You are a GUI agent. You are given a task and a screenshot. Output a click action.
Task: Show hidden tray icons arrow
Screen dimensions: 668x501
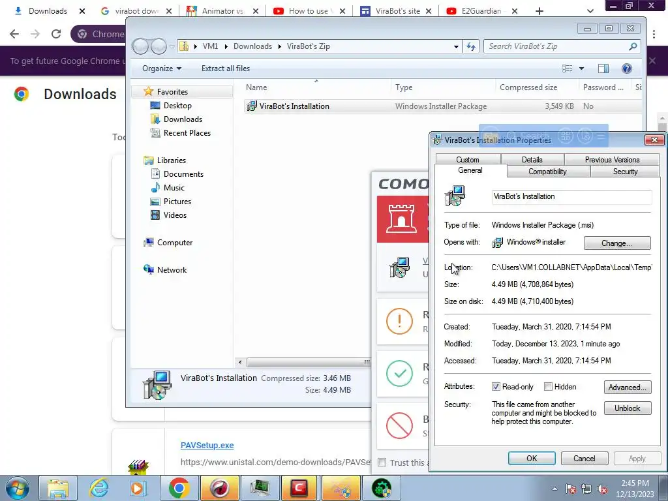(x=554, y=489)
